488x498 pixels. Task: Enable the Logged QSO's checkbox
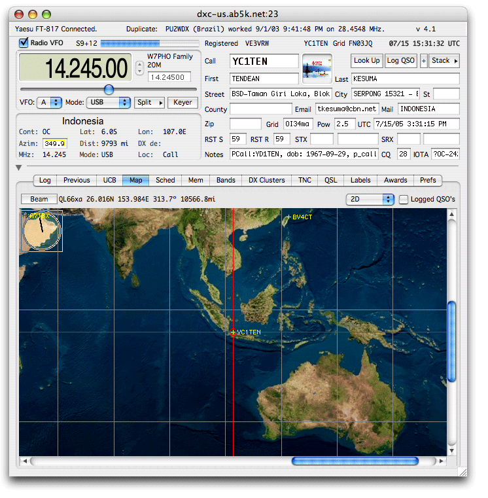(x=404, y=200)
